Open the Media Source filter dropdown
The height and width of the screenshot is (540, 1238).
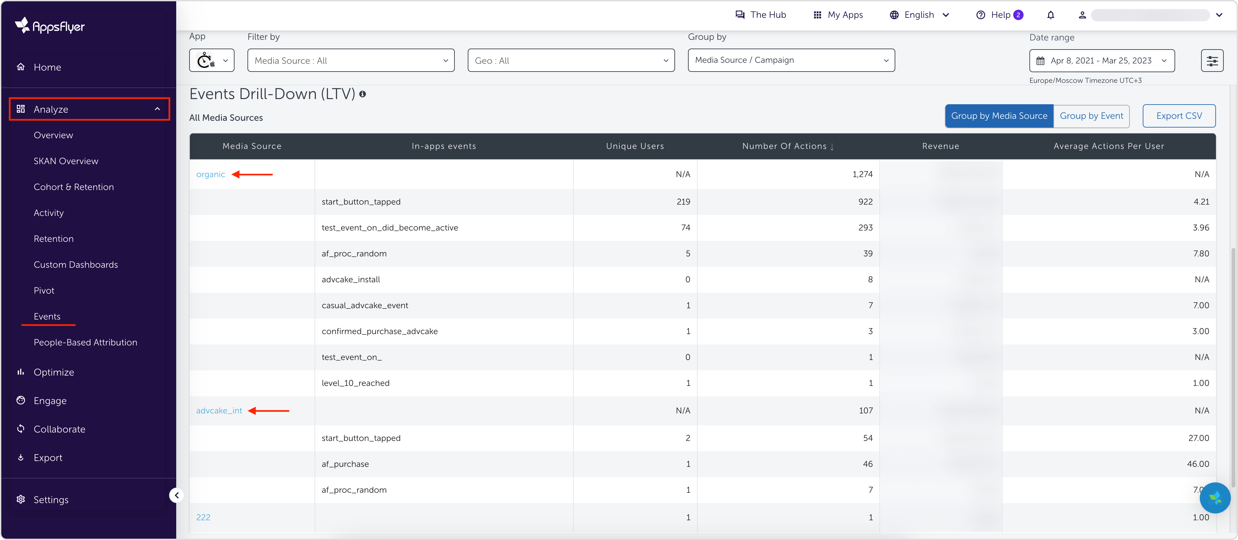(x=351, y=60)
